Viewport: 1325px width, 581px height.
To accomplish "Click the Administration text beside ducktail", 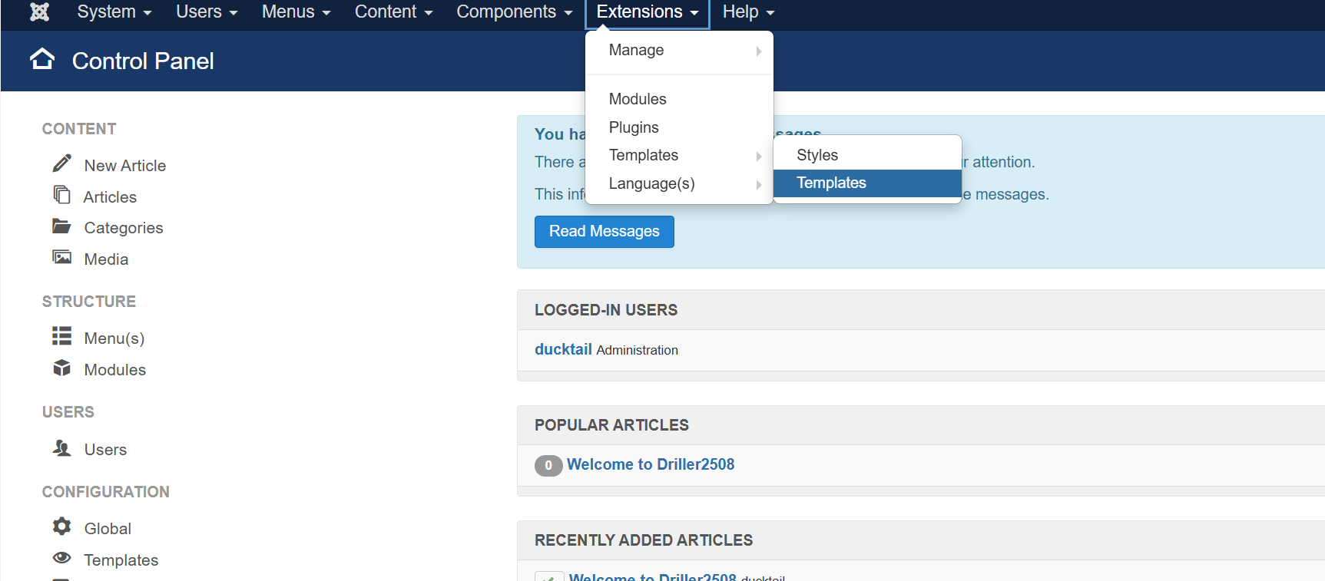I will tap(638, 350).
